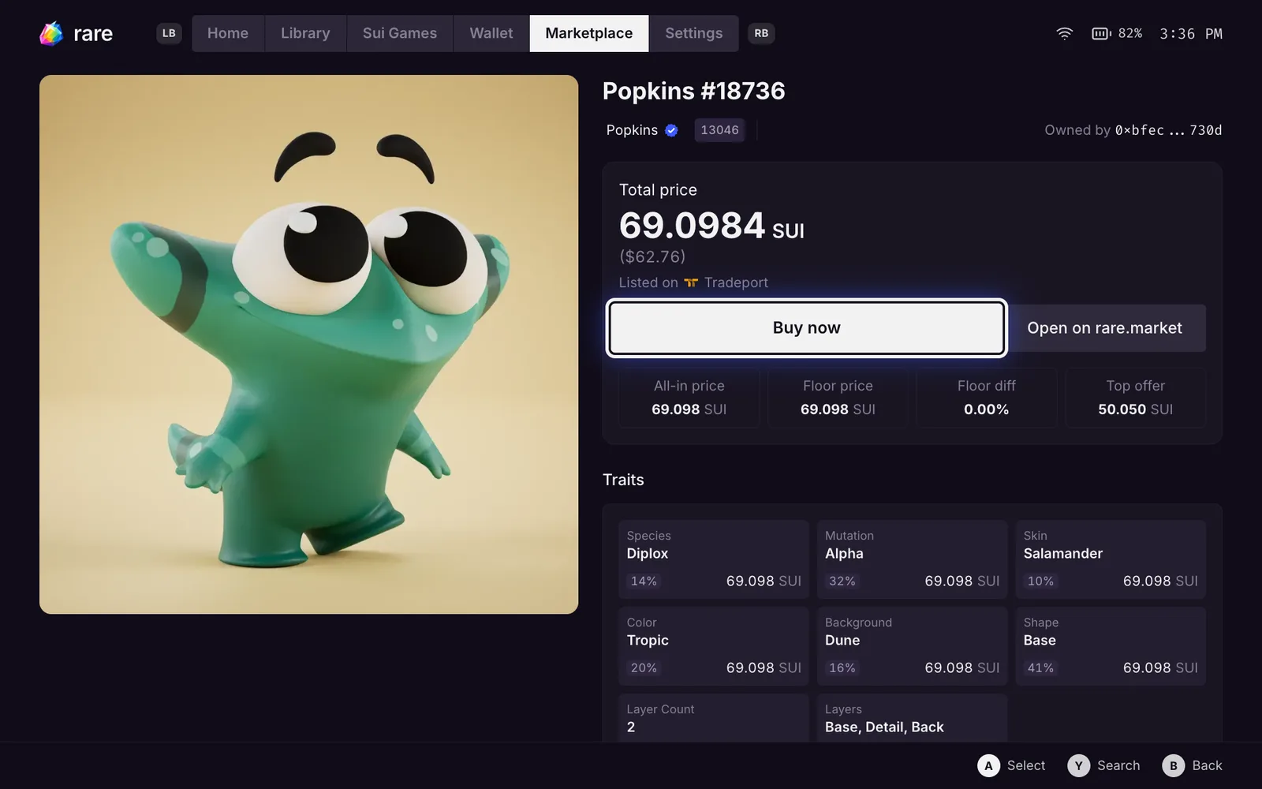Screen dimensions: 1262x789
Task: Click the 13046 collection count badge
Action: point(719,130)
